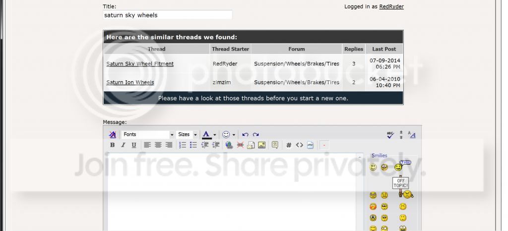The width and height of the screenshot is (508, 231).
Task: Click the 06-04-2010 10:40 PM date
Action: (x=385, y=82)
